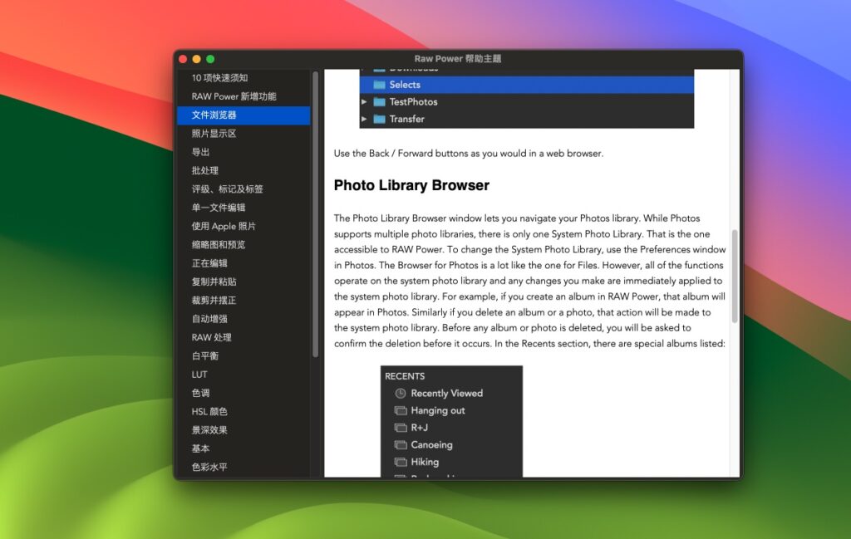Select the 白平衡 sidebar entry
The image size is (851, 539).
pos(204,355)
